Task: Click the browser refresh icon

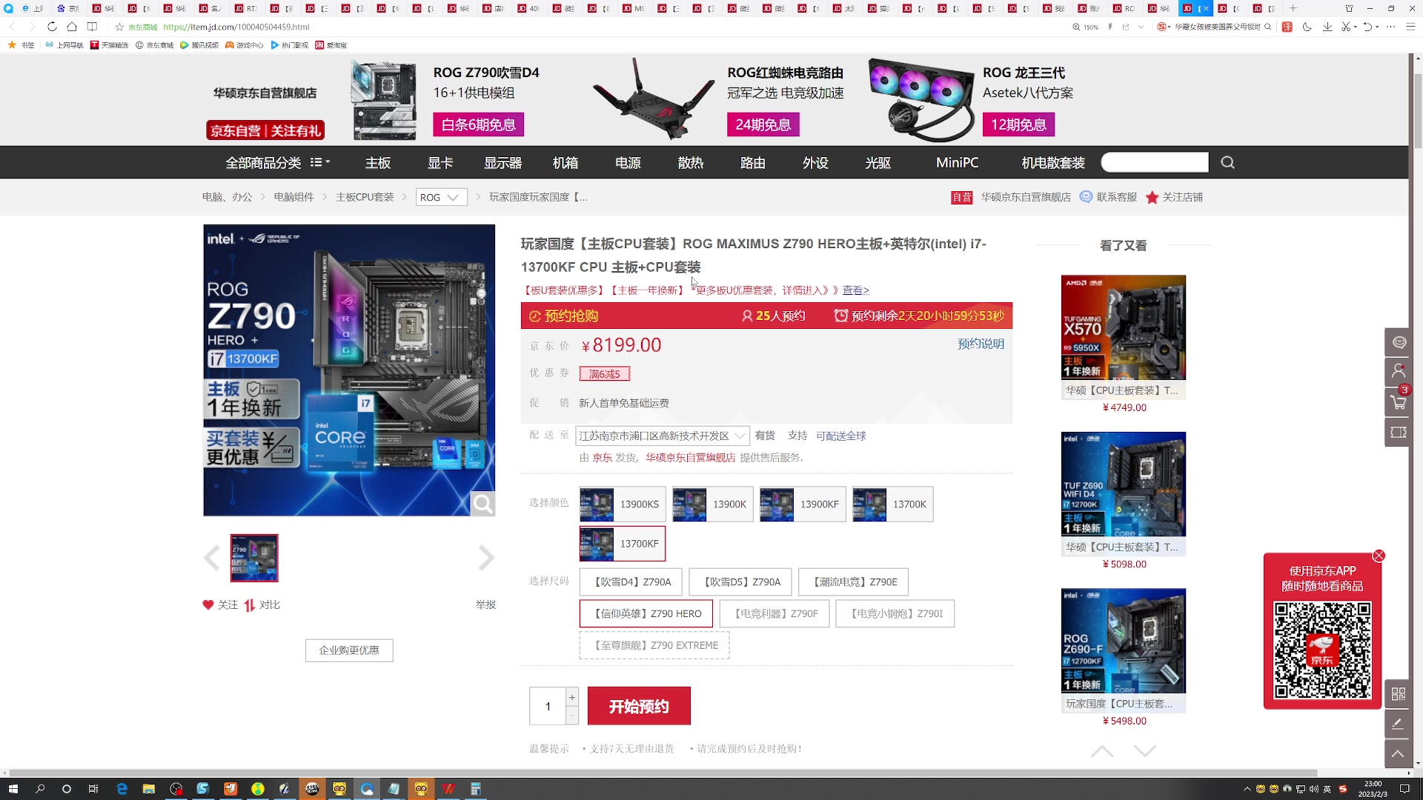Action: pos(52,27)
